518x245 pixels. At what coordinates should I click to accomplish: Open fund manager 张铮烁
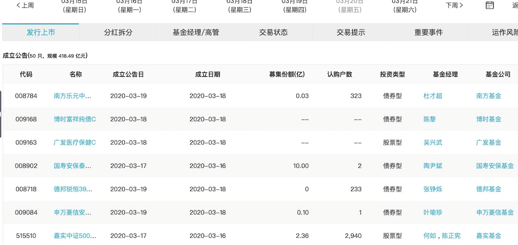point(433,189)
